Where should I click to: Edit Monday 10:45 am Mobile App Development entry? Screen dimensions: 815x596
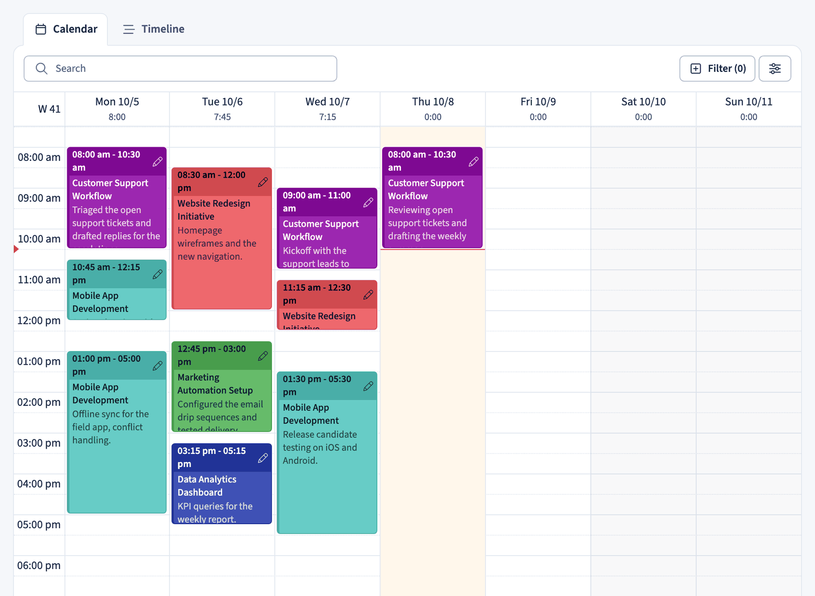tap(157, 274)
